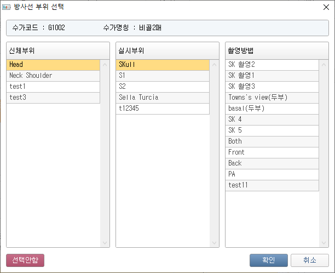This screenshot has height=273, width=335.
Task: Select t12345 in 실시부위 list
Action: (x=163, y=109)
